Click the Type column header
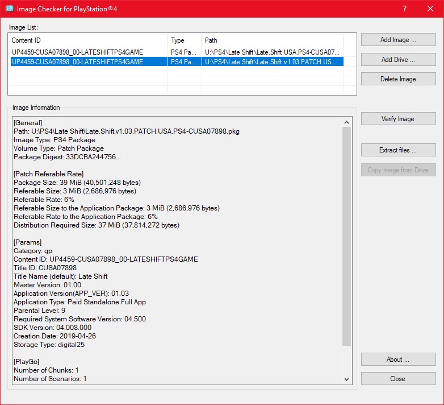 tap(185, 40)
